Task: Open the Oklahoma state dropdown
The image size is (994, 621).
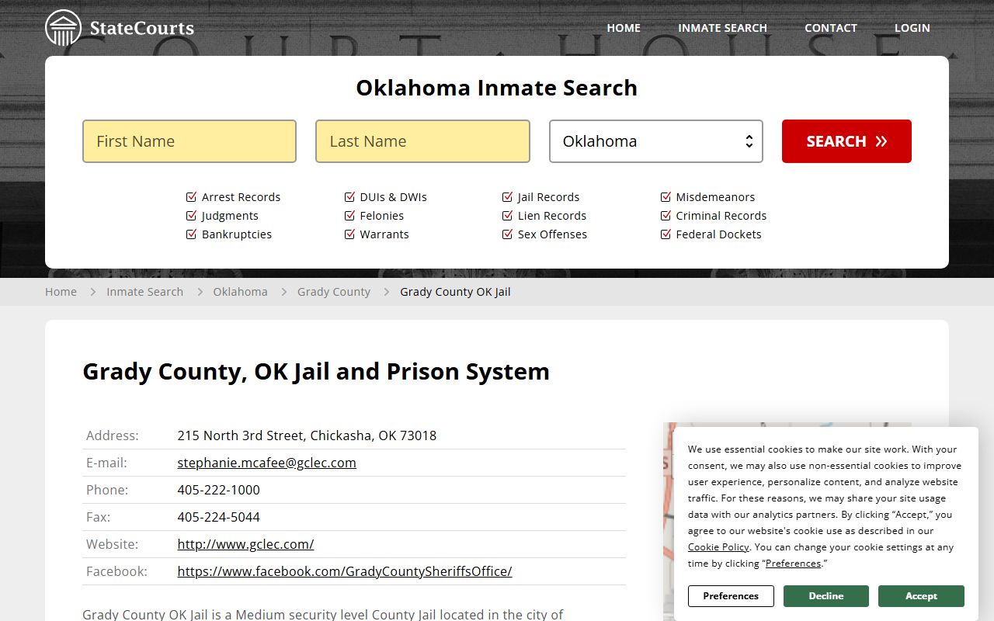Action: tap(656, 141)
